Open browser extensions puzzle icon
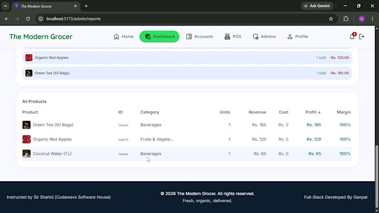 coord(346,19)
